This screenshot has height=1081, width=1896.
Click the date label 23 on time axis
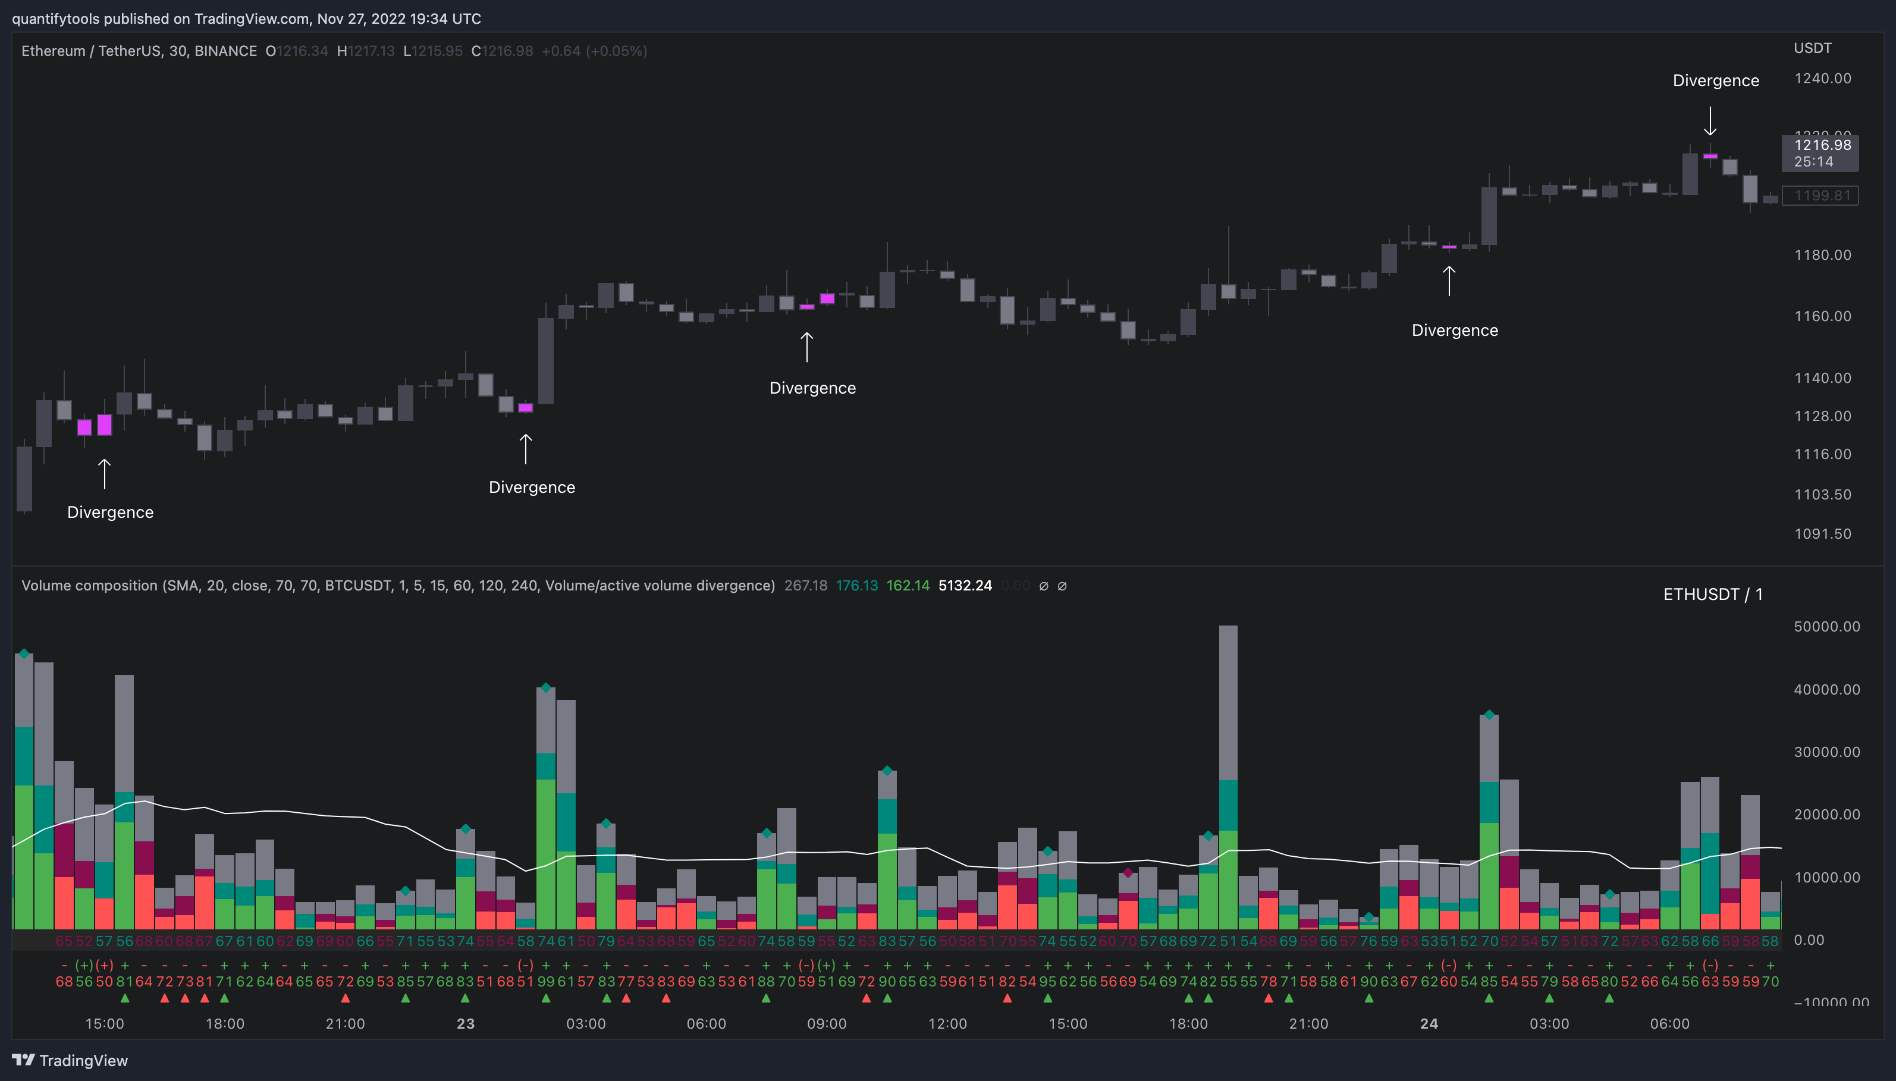(x=466, y=1024)
